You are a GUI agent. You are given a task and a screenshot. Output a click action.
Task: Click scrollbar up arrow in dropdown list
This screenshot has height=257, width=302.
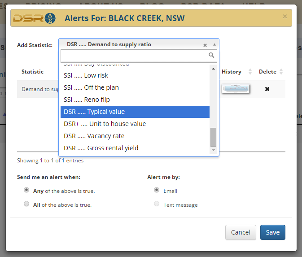coord(213,69)
